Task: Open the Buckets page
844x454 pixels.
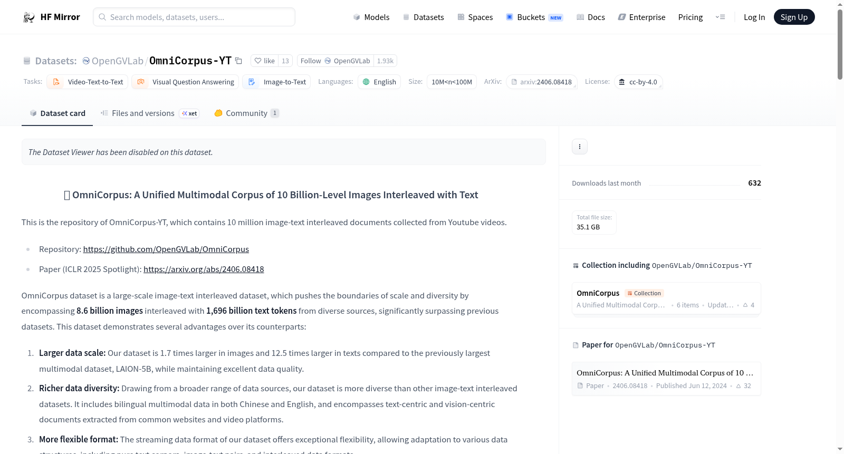Action: (x=534, y=17)
